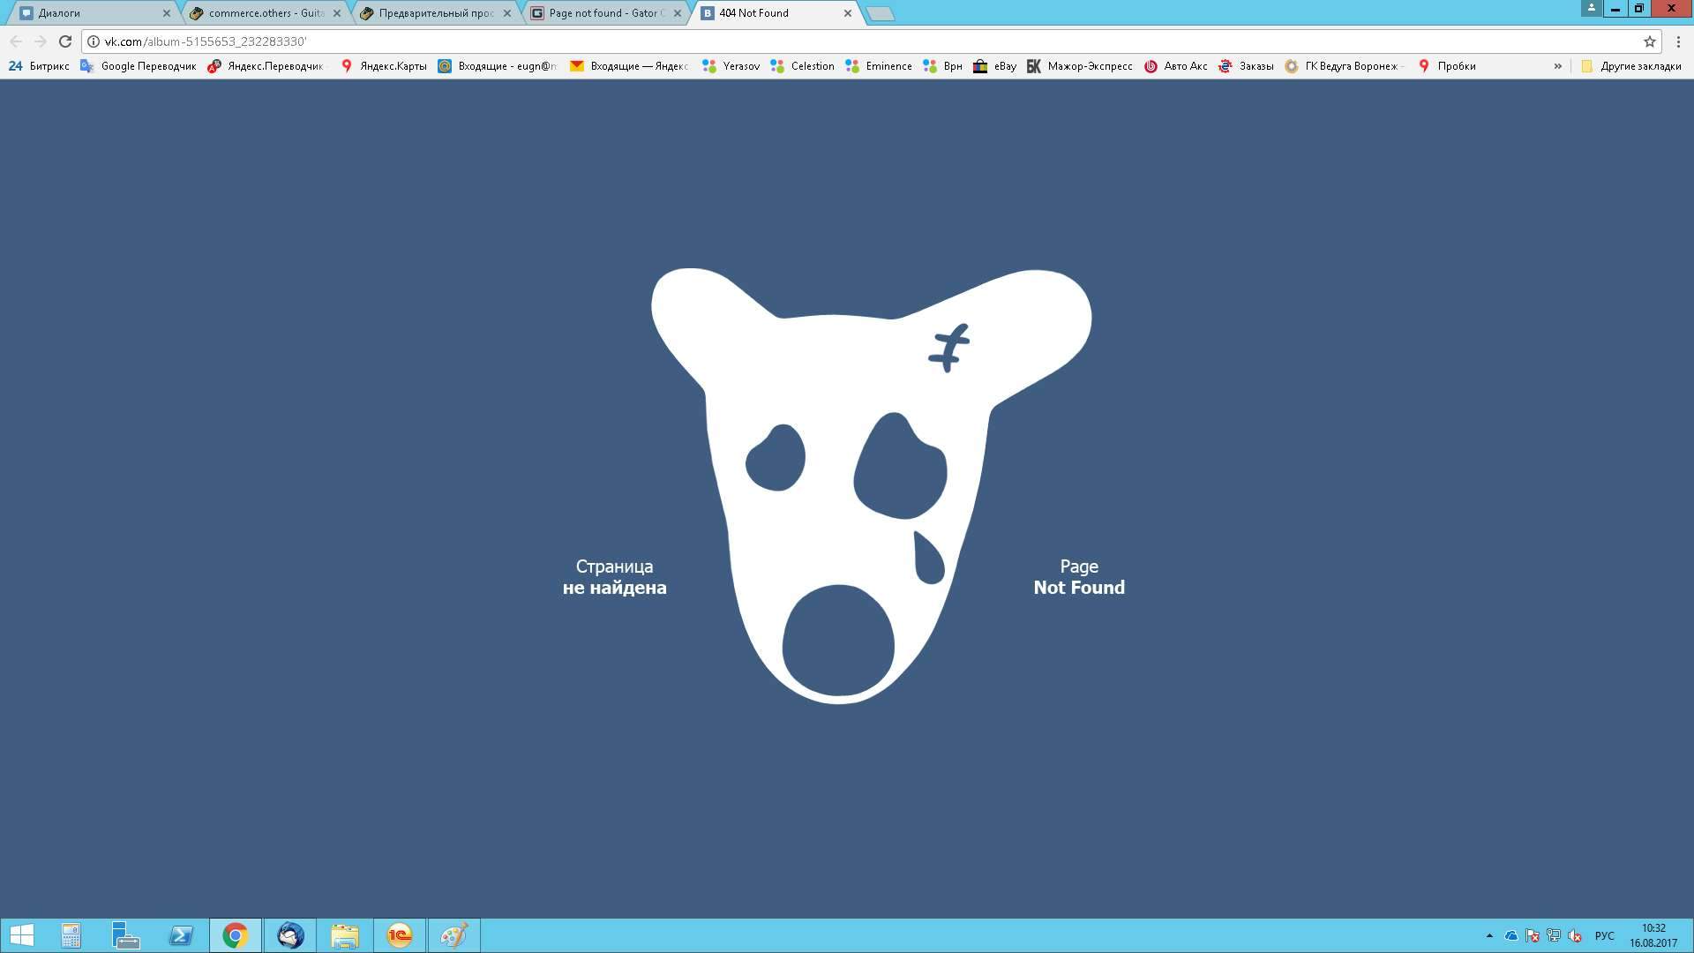This screenshot has height=953, width=1694.
Task: Open the Google Переводчик bookmark
Action: [139, 66]
